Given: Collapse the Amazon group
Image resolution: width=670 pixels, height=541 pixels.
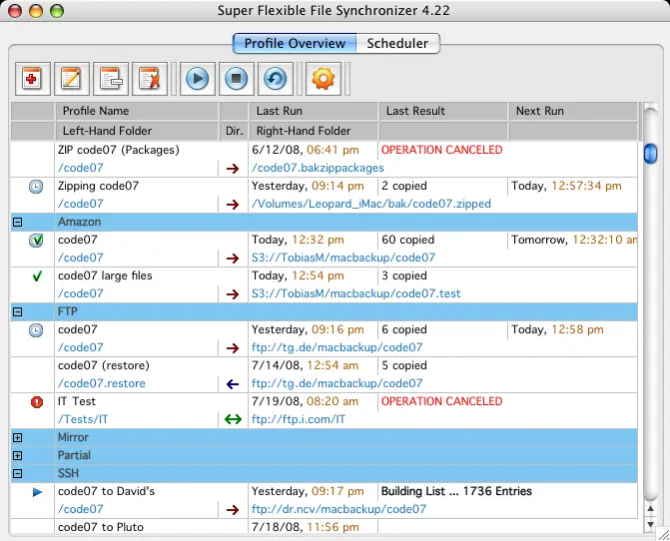Looking at the screenshot, I should (x=18, y=222).
